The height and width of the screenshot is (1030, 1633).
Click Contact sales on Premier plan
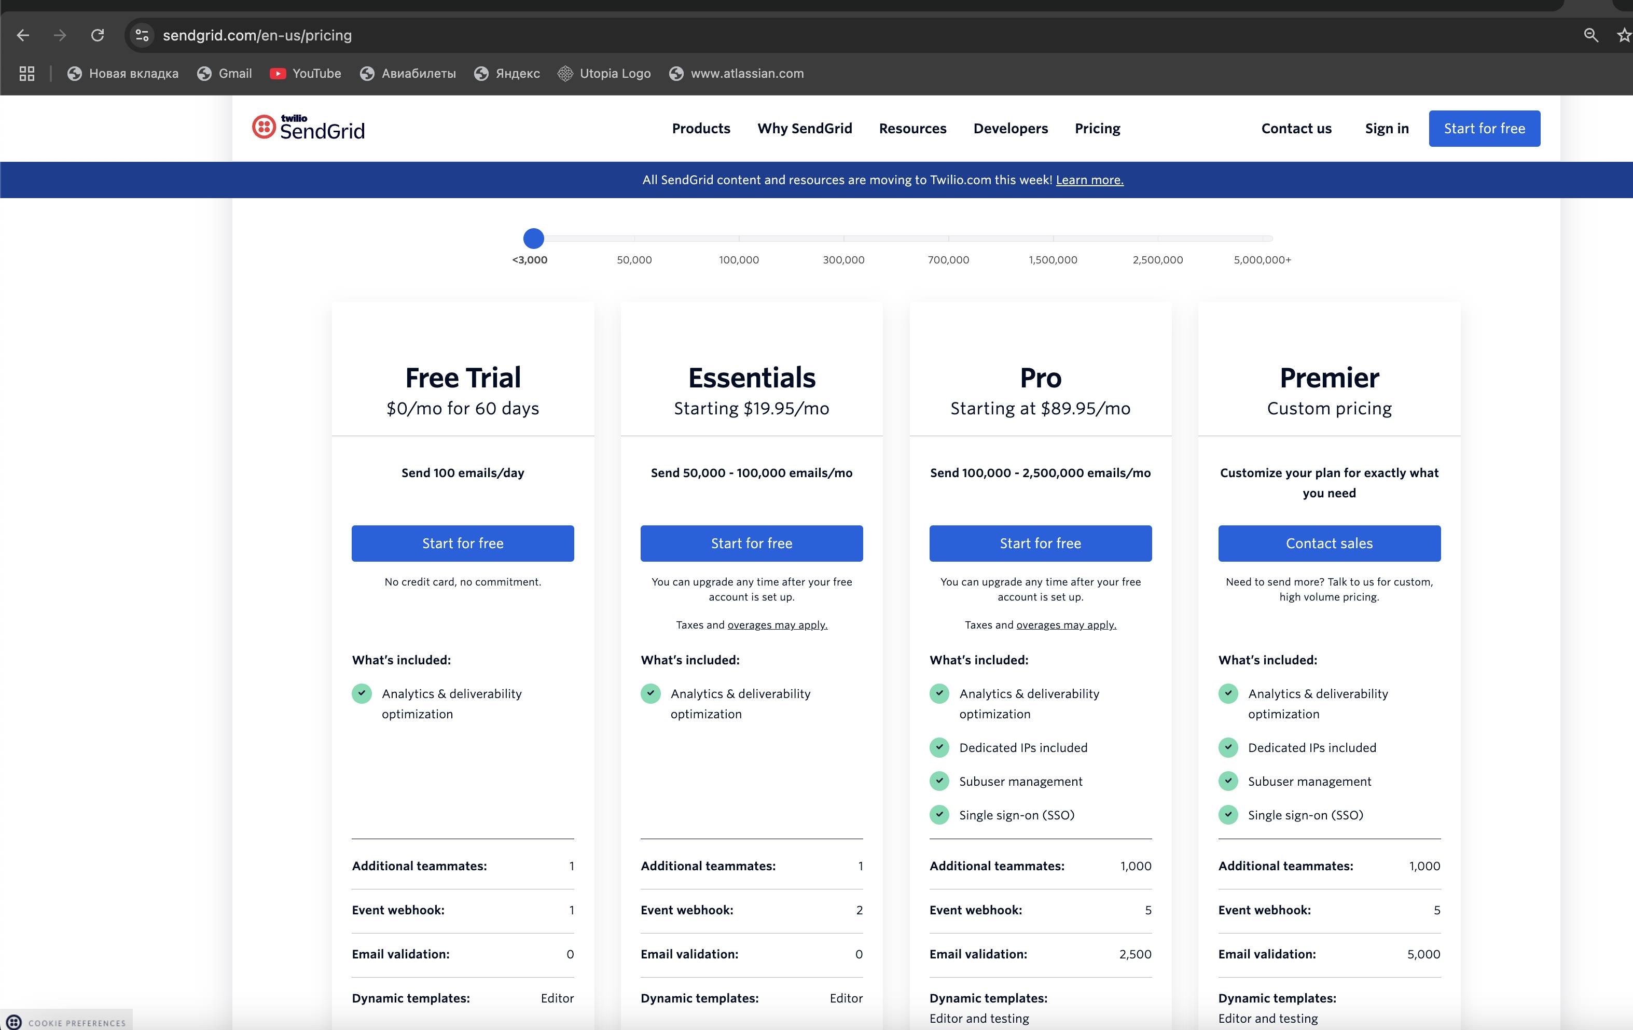click(1328, 543)
